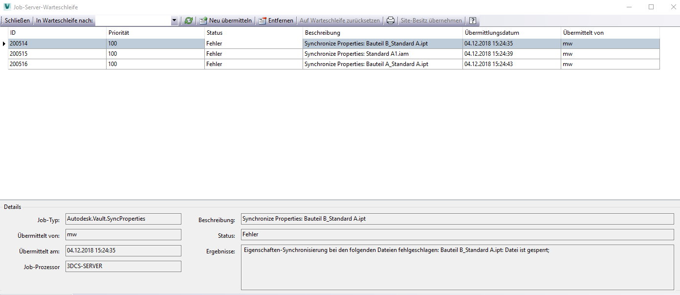680x295 pixels.
Task: Click the row selector arrow for job 200514
Action: pyautogui.click(x=5, y=43)
